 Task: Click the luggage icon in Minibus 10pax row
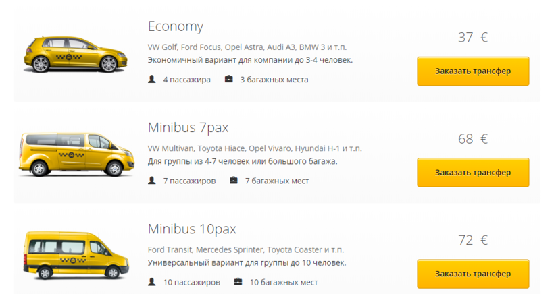(x=238, y=282)
